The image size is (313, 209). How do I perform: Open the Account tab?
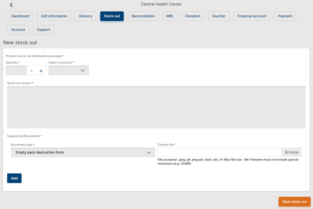coord(18,30)
